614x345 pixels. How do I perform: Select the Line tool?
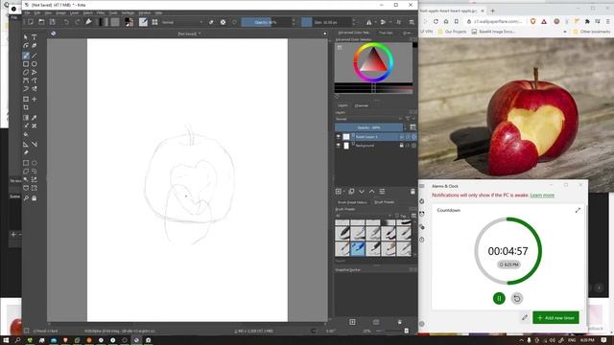[35, 56]
